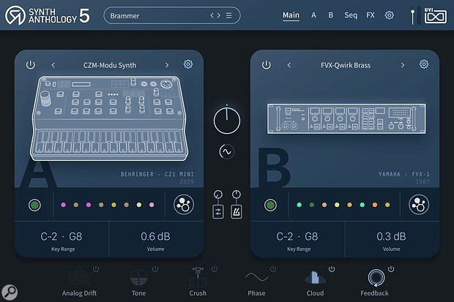This screenshot has height=302, width=454.
Task: Click layer B Key Range C-2 G8
Action: [297, 237]
